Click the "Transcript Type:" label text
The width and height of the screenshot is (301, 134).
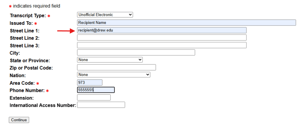click(28, 16)
